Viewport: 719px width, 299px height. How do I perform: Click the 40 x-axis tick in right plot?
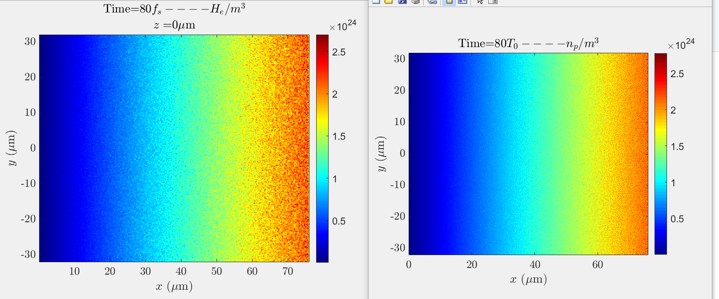535,265
